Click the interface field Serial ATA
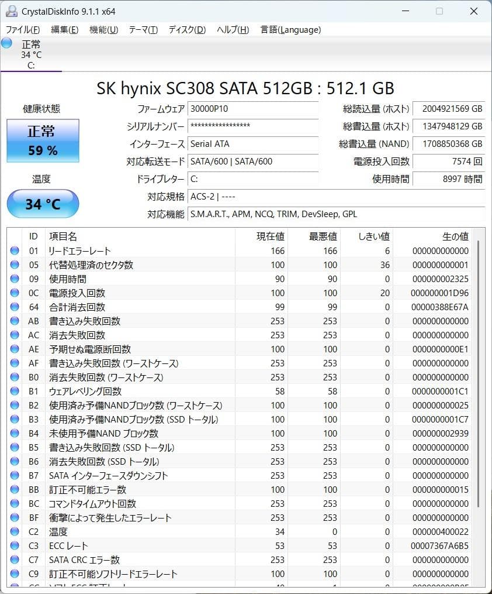The height and width of the screenshot is (594, 492). pos(252,144)
